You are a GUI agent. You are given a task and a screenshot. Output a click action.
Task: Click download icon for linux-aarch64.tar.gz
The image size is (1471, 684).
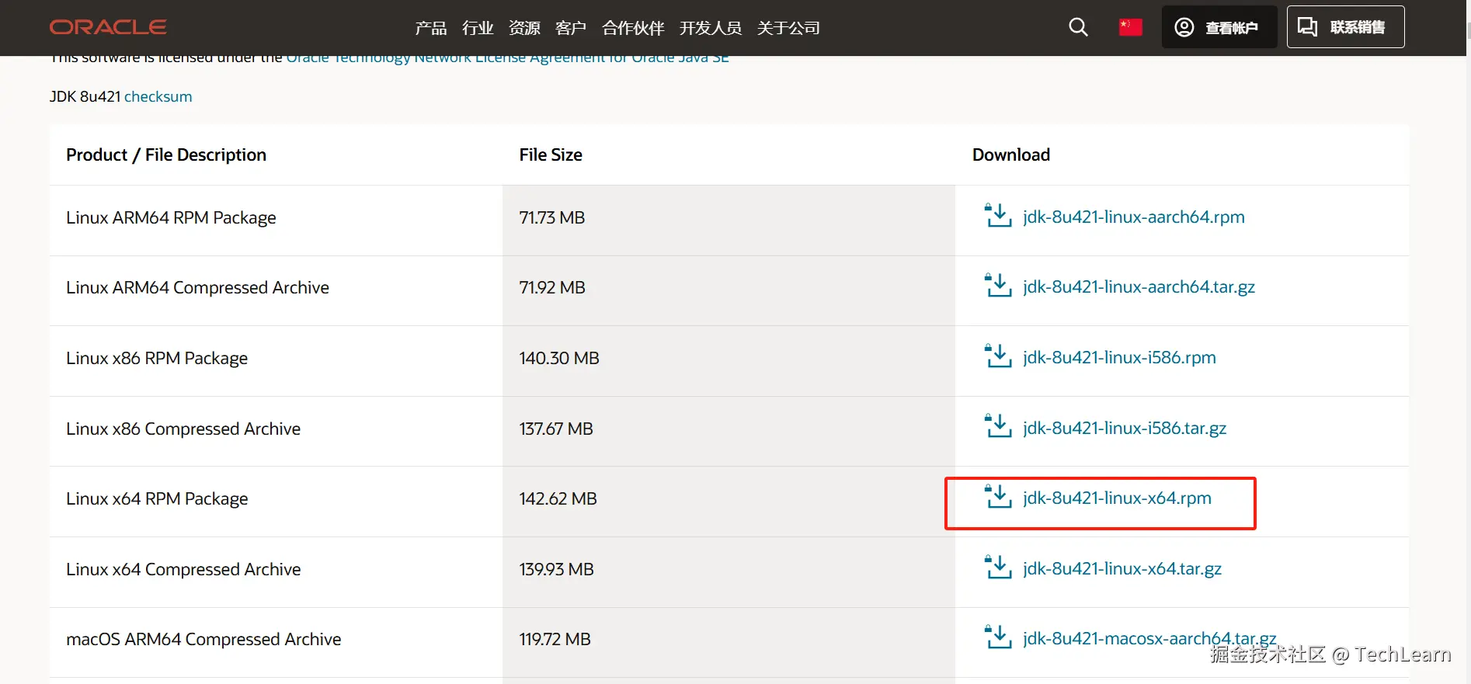(998, 286)
